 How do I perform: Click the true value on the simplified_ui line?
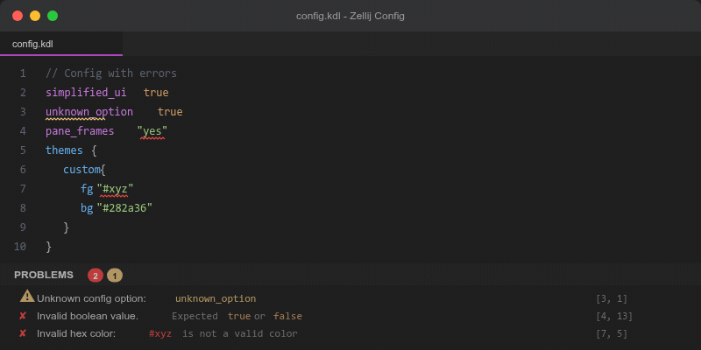pos(156,93)
